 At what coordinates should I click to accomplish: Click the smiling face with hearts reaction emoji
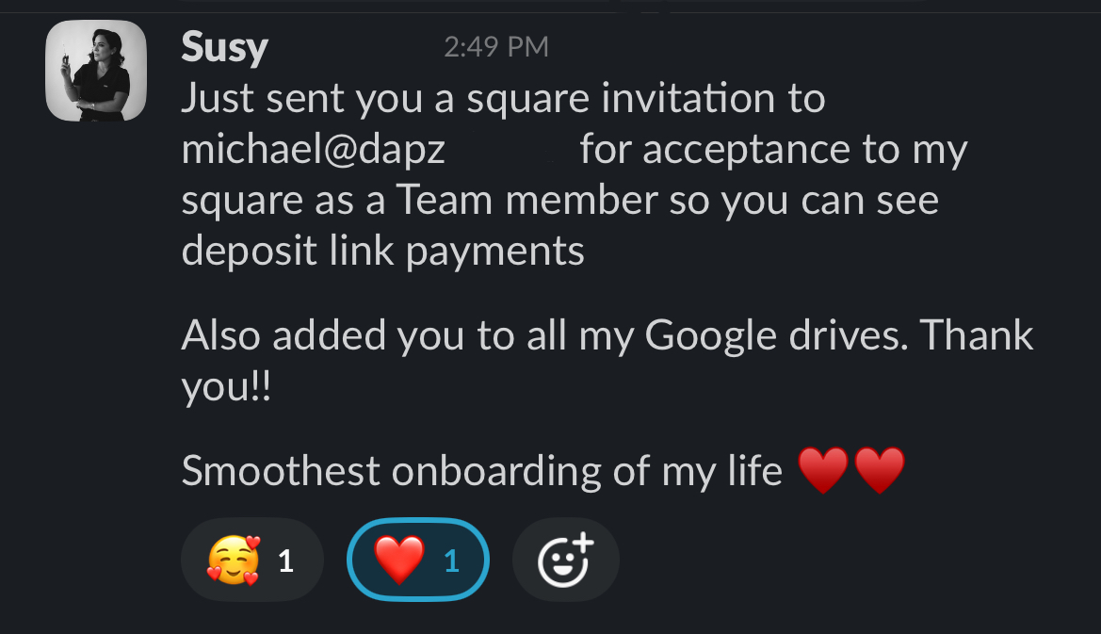click(x=233, y=561)
